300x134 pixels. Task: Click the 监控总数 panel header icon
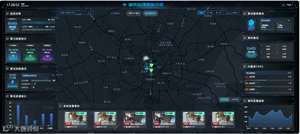(x=7, y=14)
